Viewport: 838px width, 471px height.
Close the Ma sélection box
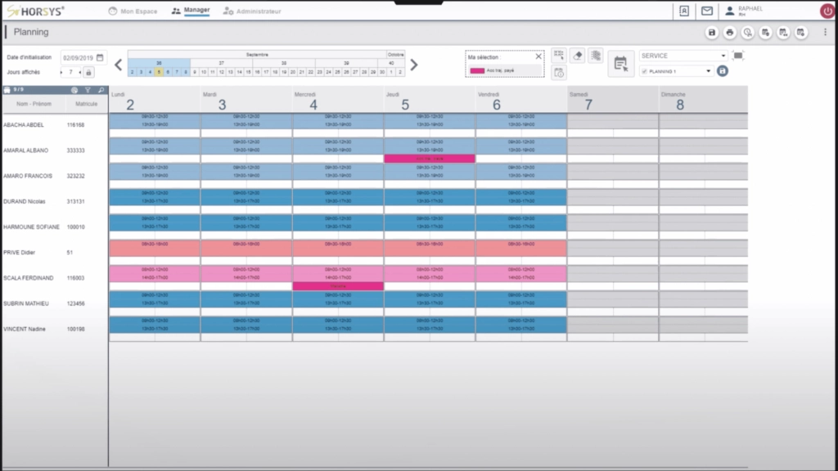click(x=538, y=56)
